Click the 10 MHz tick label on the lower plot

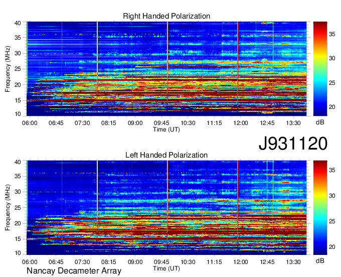pyautogui.click(x=18, y=253)
